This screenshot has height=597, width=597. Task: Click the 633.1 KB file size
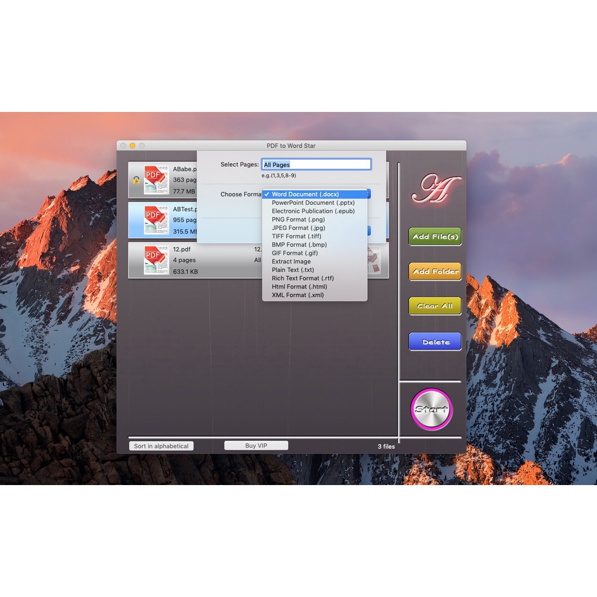pyautogui.click(x=185, y=272)
